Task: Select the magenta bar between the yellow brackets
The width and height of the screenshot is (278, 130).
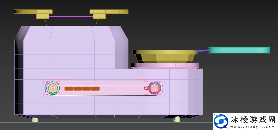Action: pyautogui.click(x=71, y=16)
